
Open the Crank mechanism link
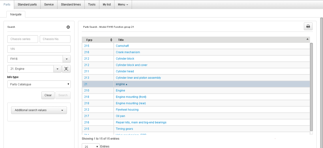[x=128, y=52]
